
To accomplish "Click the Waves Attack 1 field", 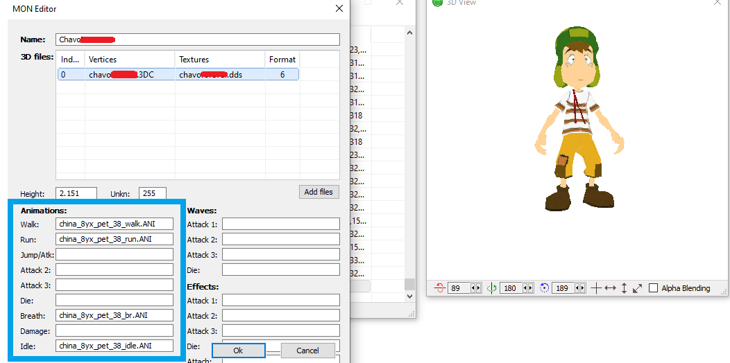I will [281, 224].
